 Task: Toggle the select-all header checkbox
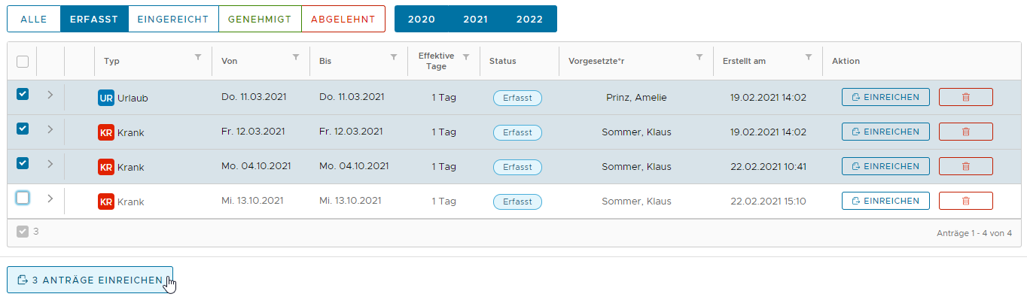(23, 62)
